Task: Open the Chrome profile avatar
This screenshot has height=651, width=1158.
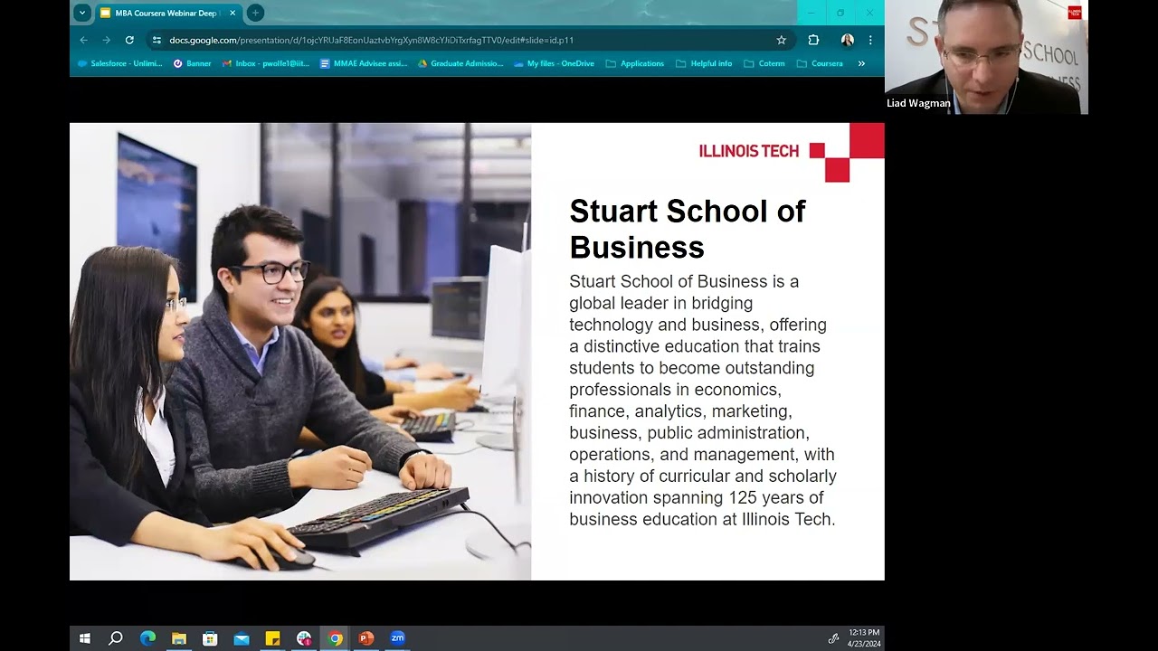Action: coord(847,40)
